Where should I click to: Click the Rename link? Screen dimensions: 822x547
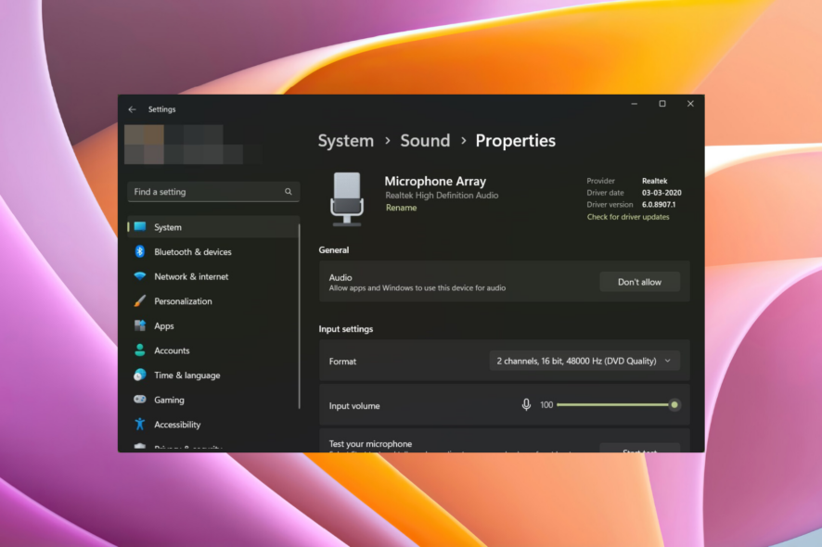pyautogui.click(x=401, y=208)
